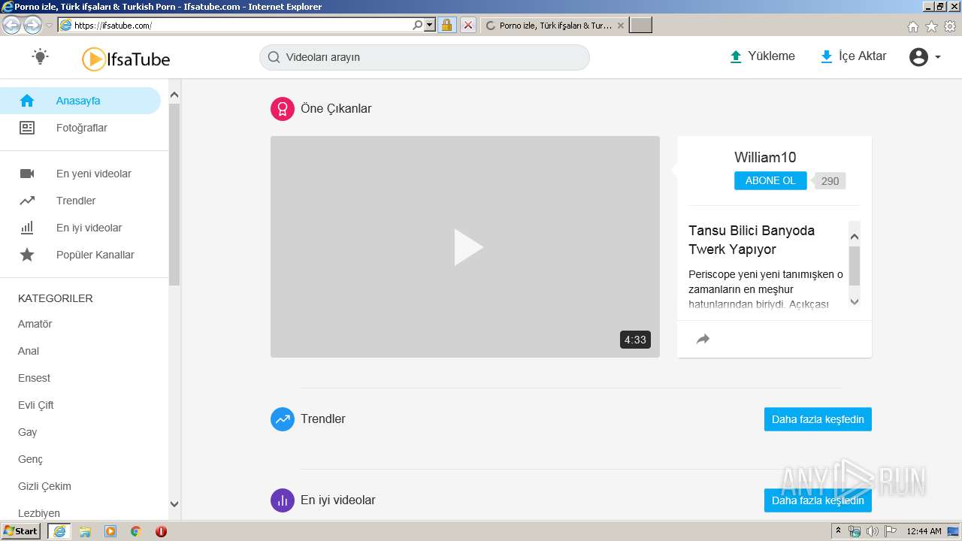This screenshot has width=962, height=541.
Task: Go forward with browser Forward button
Action: [x=32, y=25]
